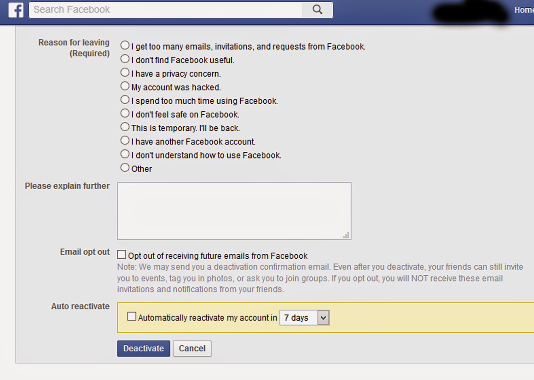Choose 'This is temporary. I'll be back'
534x380 pixels.
click(x=125, y=127)
